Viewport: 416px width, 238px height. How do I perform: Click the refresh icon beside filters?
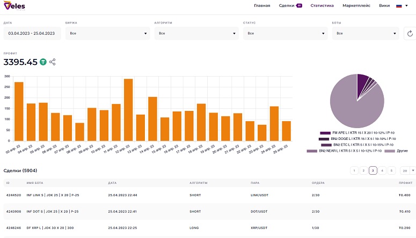pos(410,33)
